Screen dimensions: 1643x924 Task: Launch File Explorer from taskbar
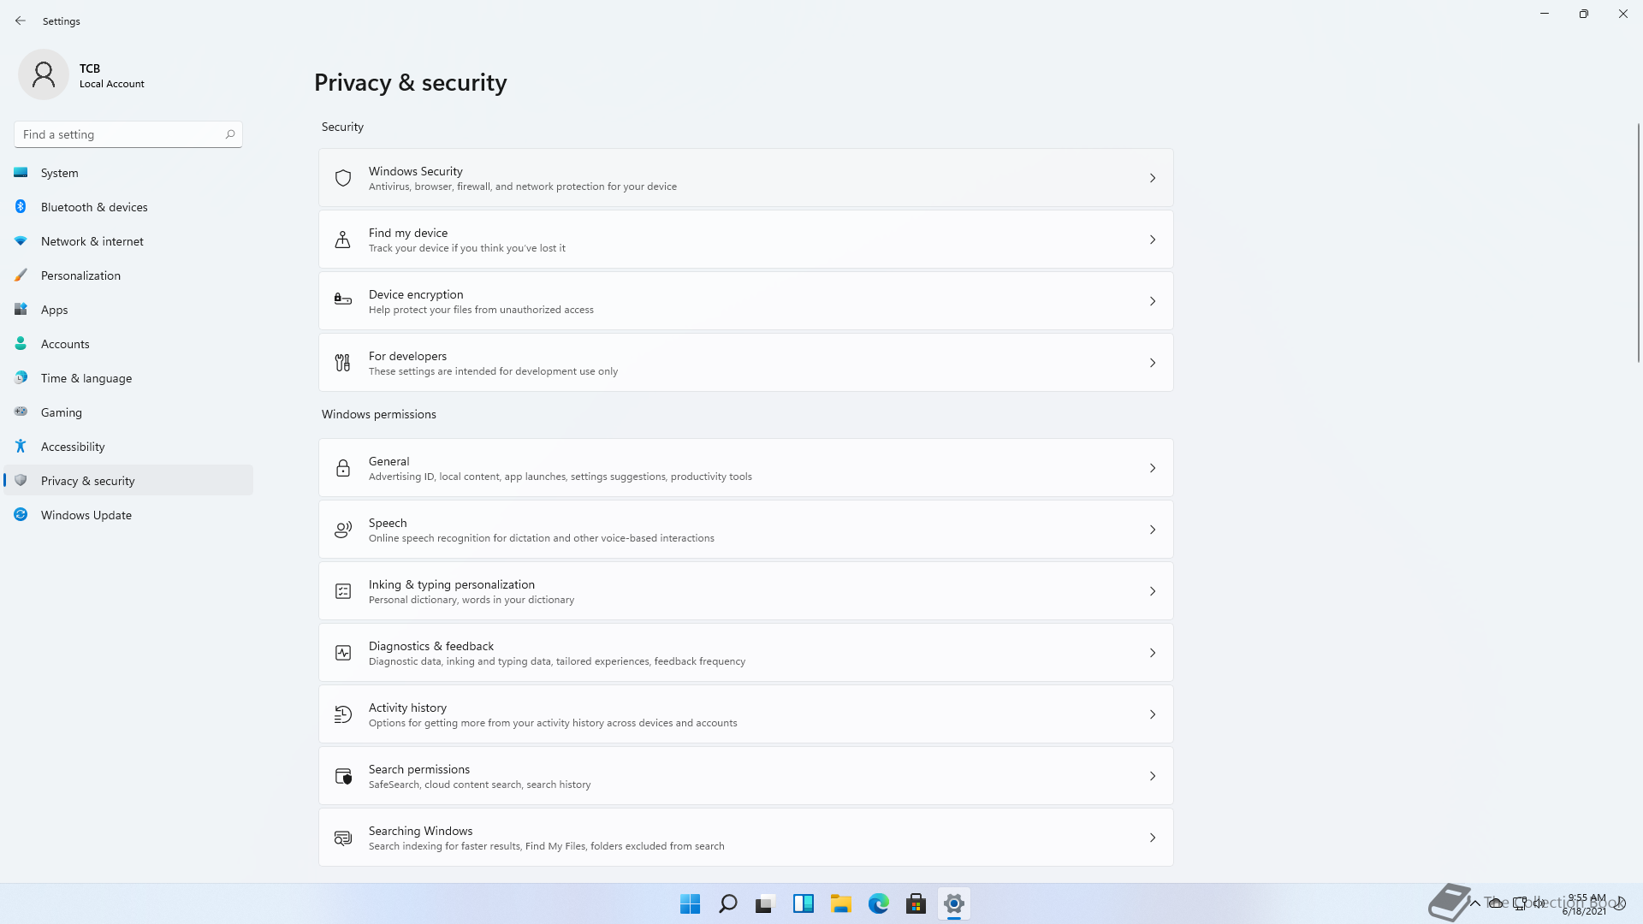click(841, 903)
